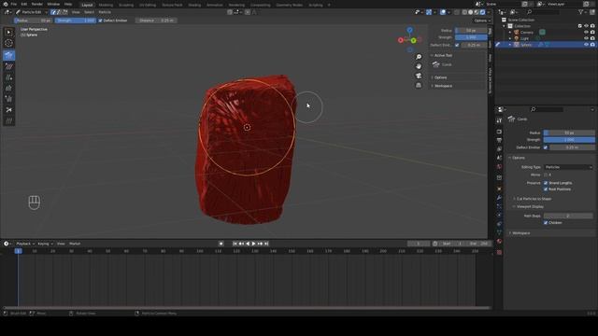The image size is (598, 336).
Task: Open the Particle properties tab icon
Action: (499, 206)
